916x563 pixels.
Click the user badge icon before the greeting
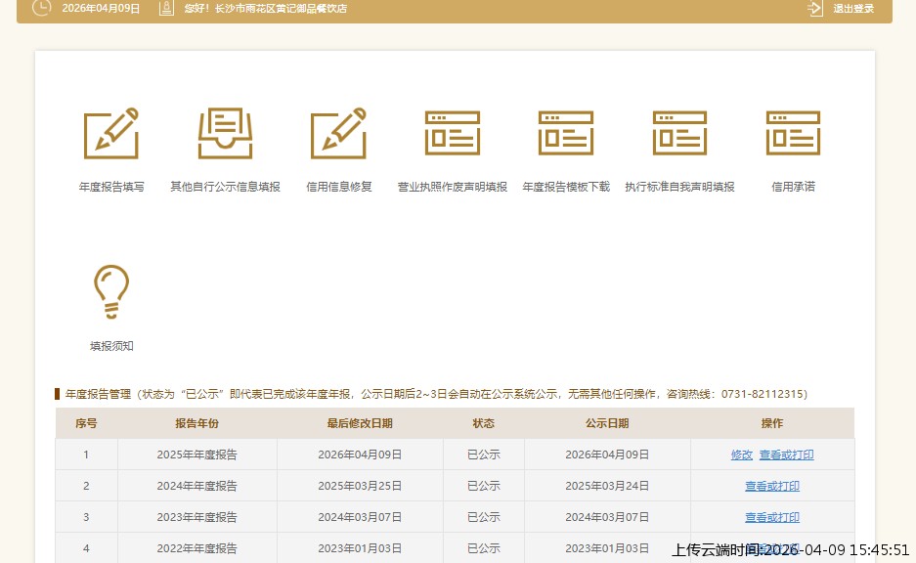point(166,8)
